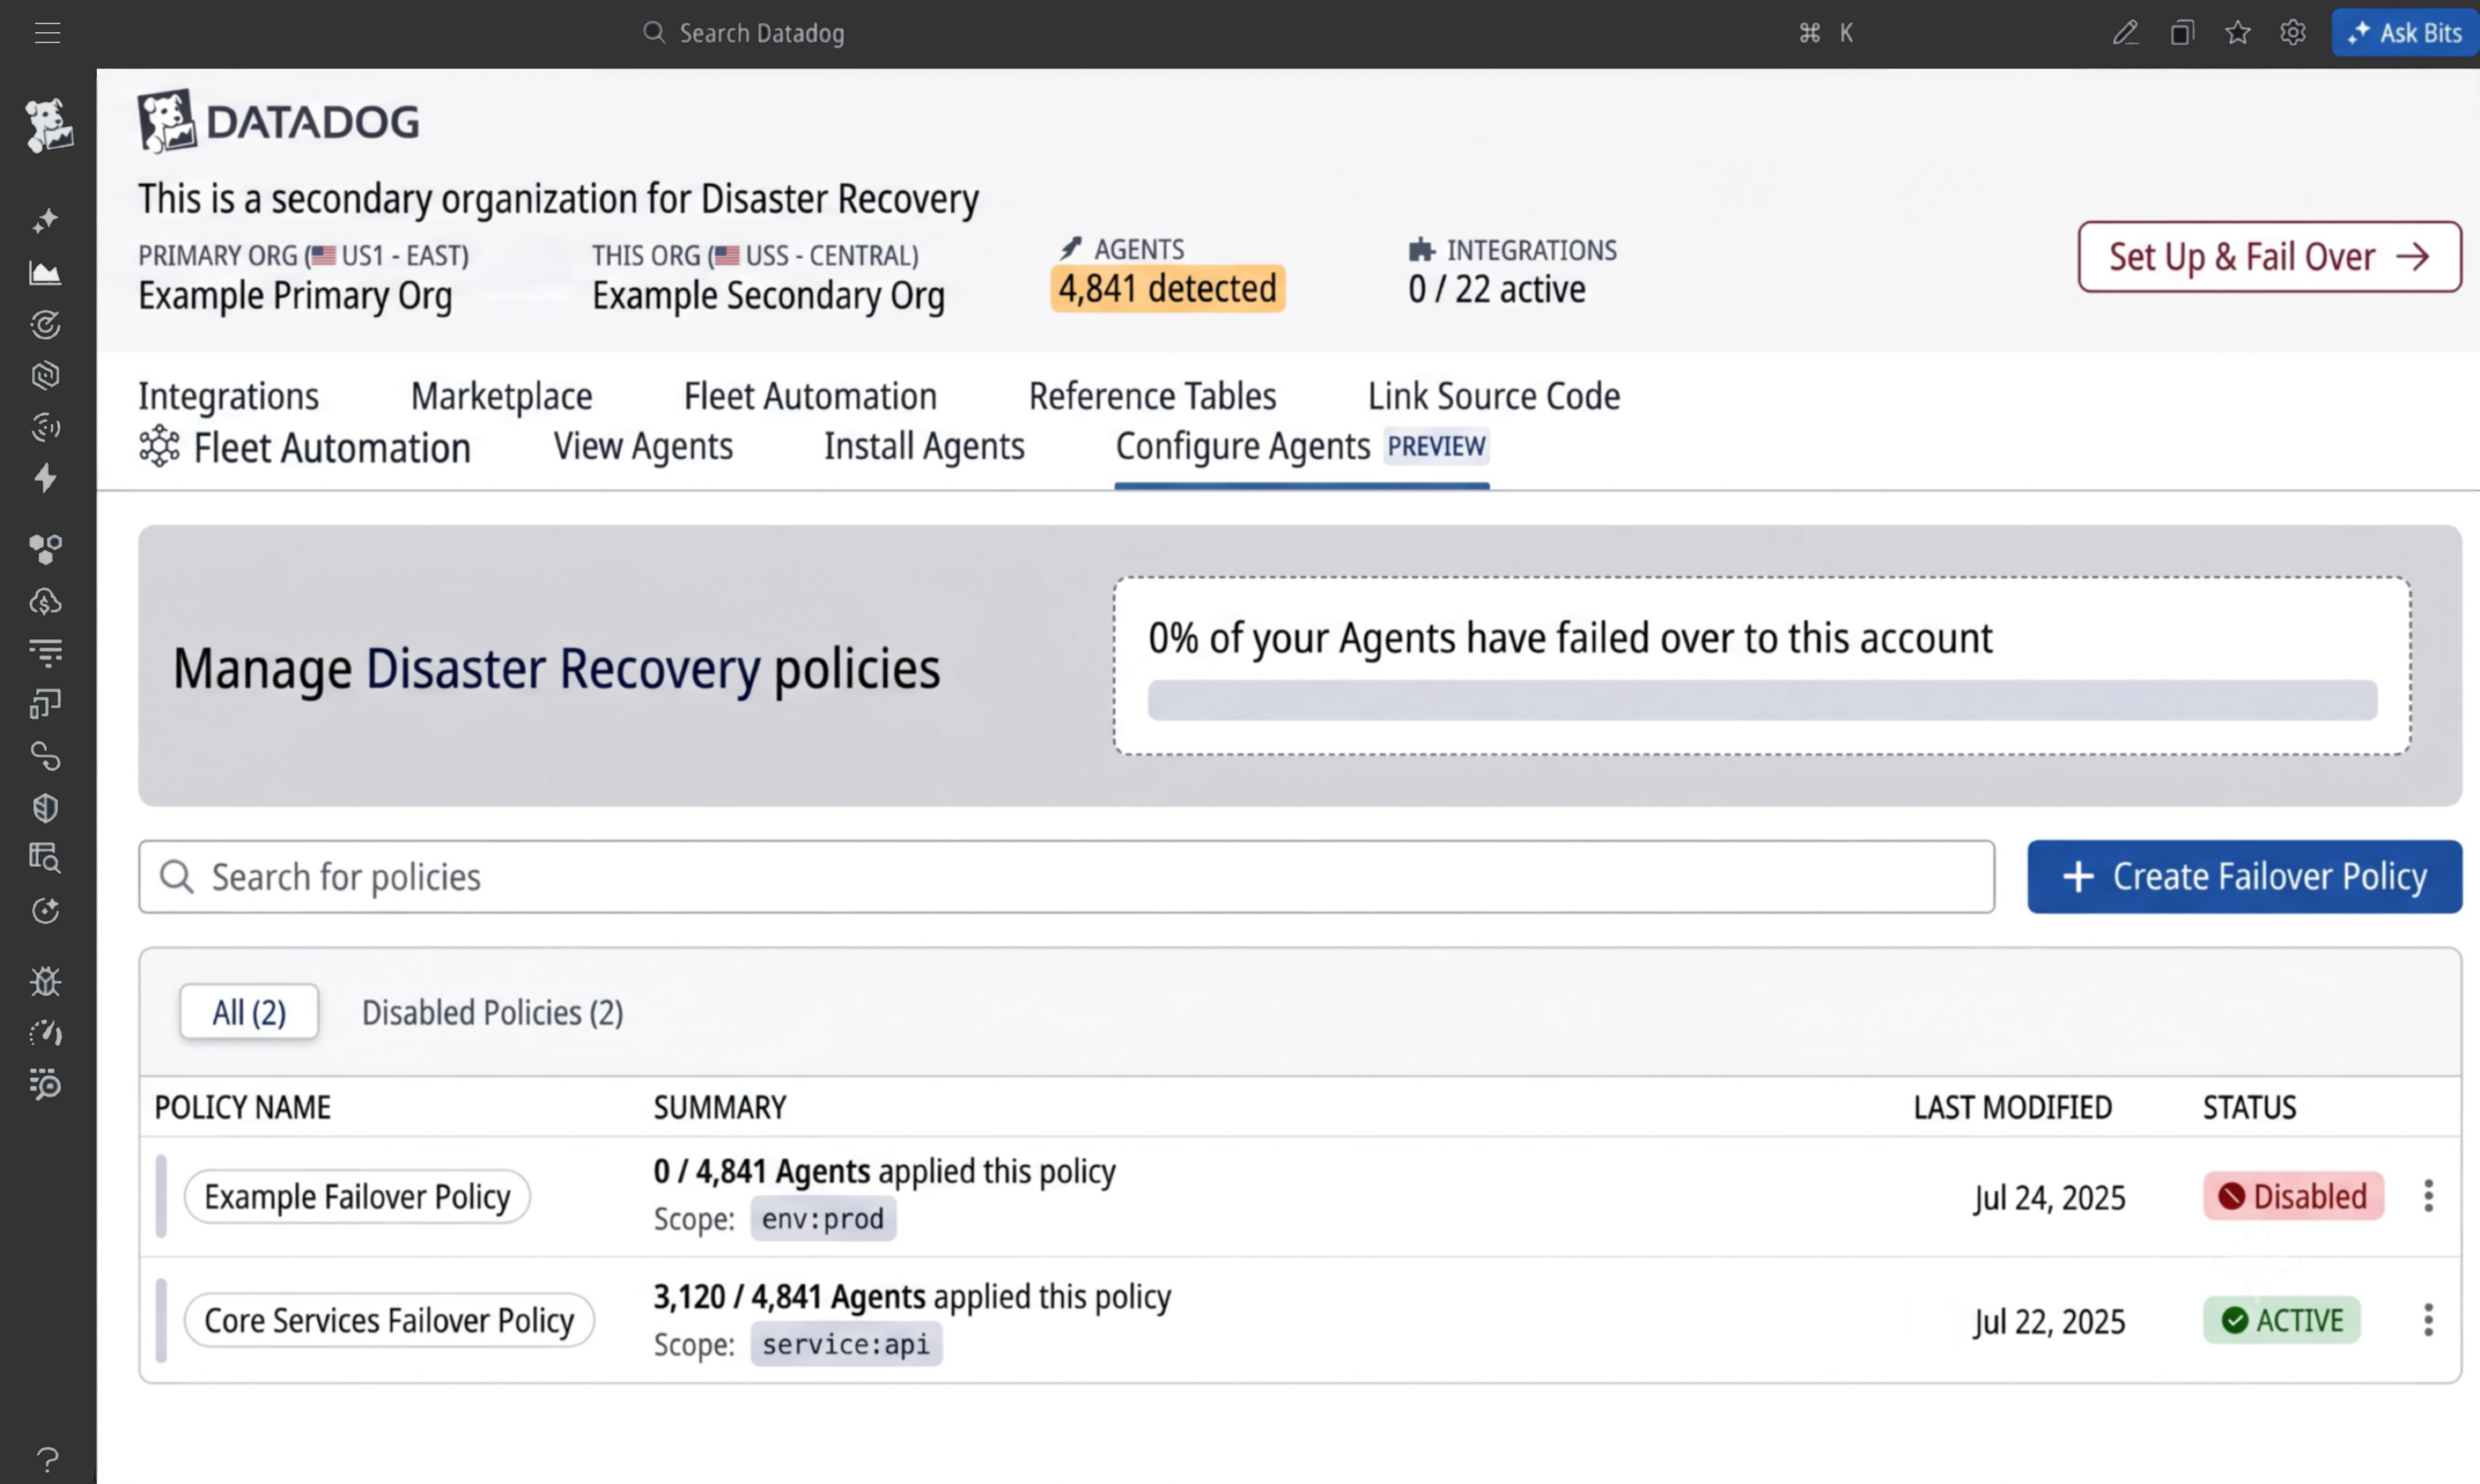
Task: Click Create Failover Policy button
Action: point(2244,877)
